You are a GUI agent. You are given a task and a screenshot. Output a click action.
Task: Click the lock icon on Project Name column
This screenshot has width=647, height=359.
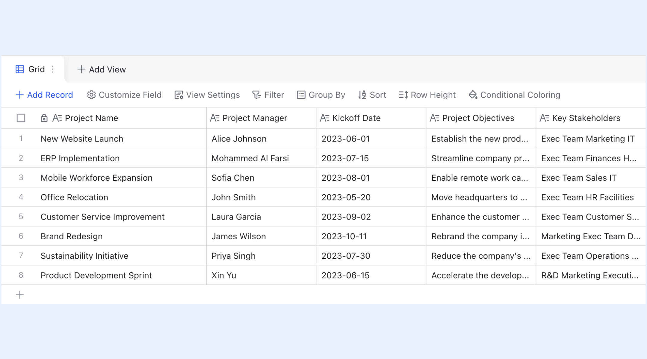click(44, 118)
